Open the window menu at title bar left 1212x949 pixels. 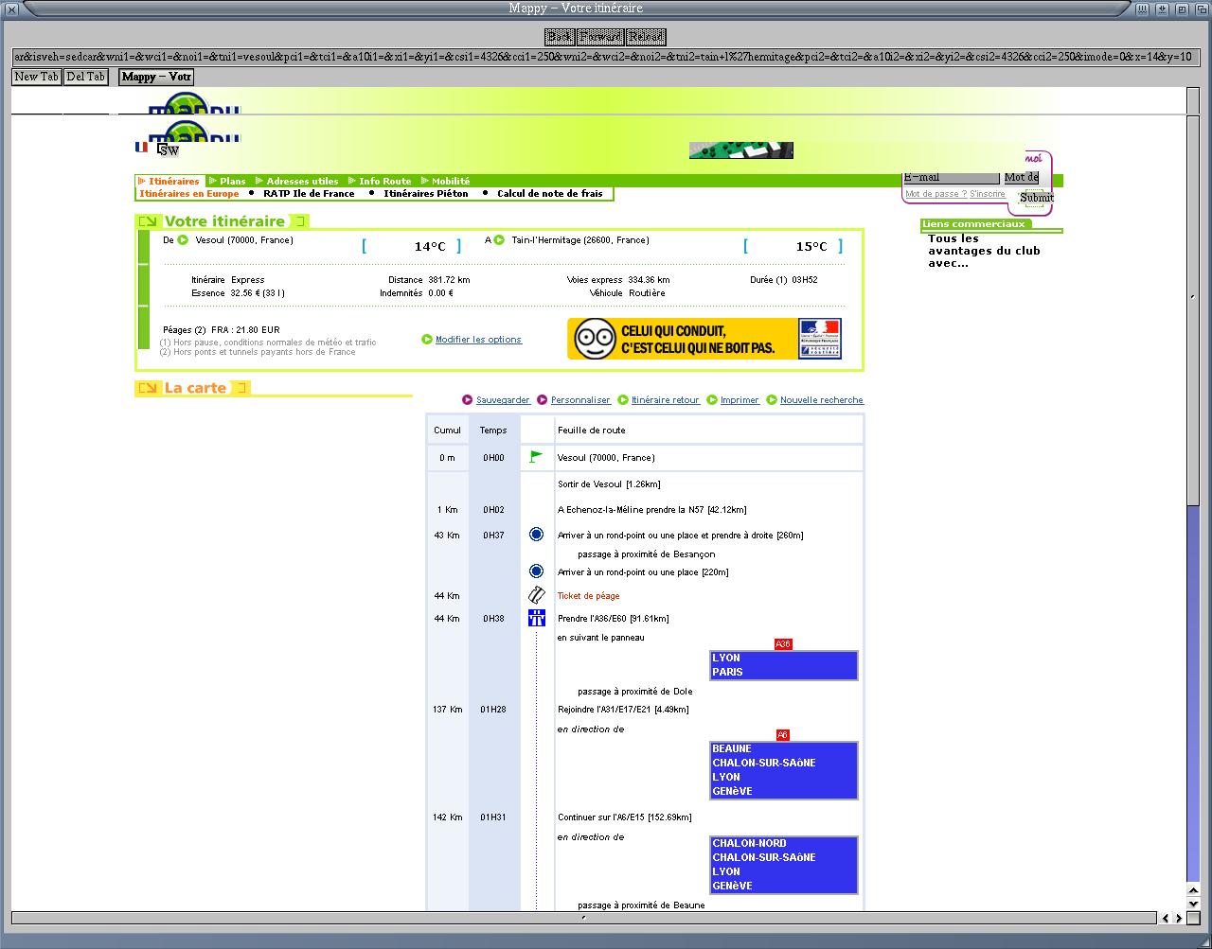11,9
